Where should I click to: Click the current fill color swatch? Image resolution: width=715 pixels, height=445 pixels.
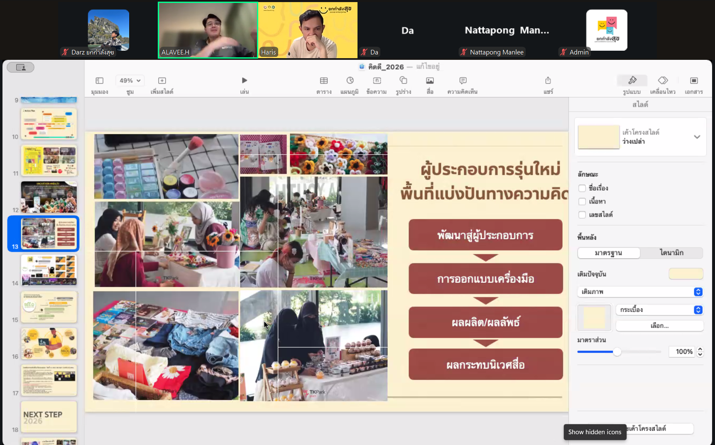pos(686,274)
